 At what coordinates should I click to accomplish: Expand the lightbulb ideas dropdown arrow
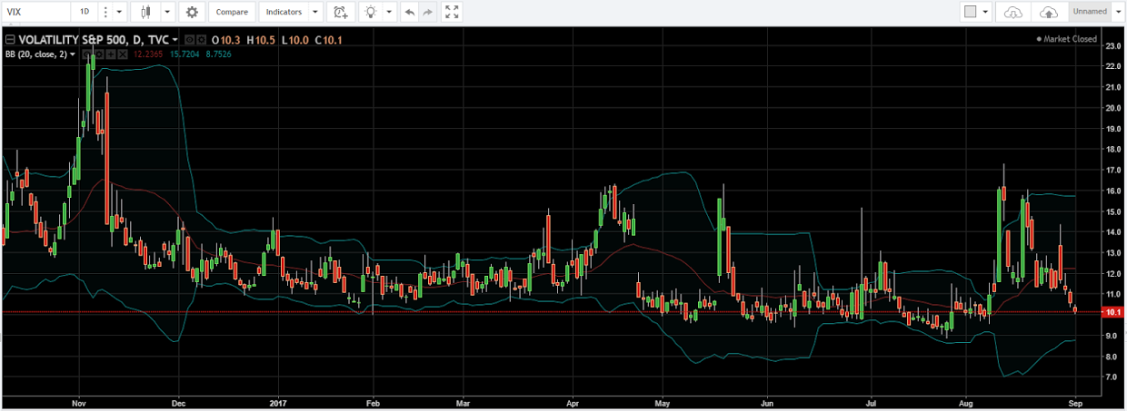pyautogui.click(x=390, y=12)
